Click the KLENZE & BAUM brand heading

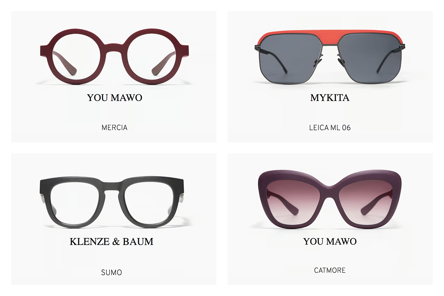[111, 242]
